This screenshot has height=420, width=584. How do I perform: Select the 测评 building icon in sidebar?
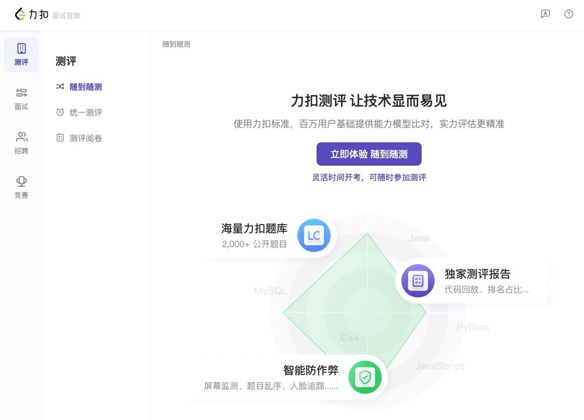(x=22, y=48)
